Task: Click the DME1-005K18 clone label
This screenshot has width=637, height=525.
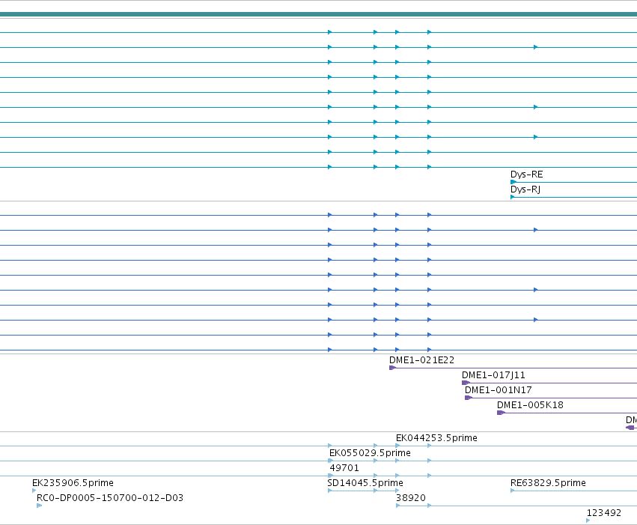Action: pyautogui.click(x=530, y=405)
